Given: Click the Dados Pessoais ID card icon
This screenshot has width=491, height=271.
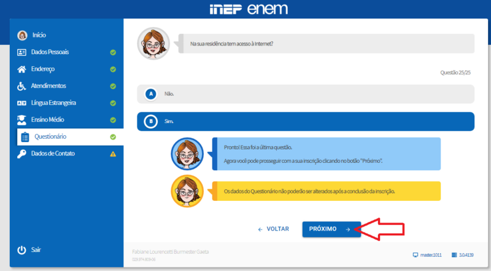Looking at the screenshot, I should 22,52.
